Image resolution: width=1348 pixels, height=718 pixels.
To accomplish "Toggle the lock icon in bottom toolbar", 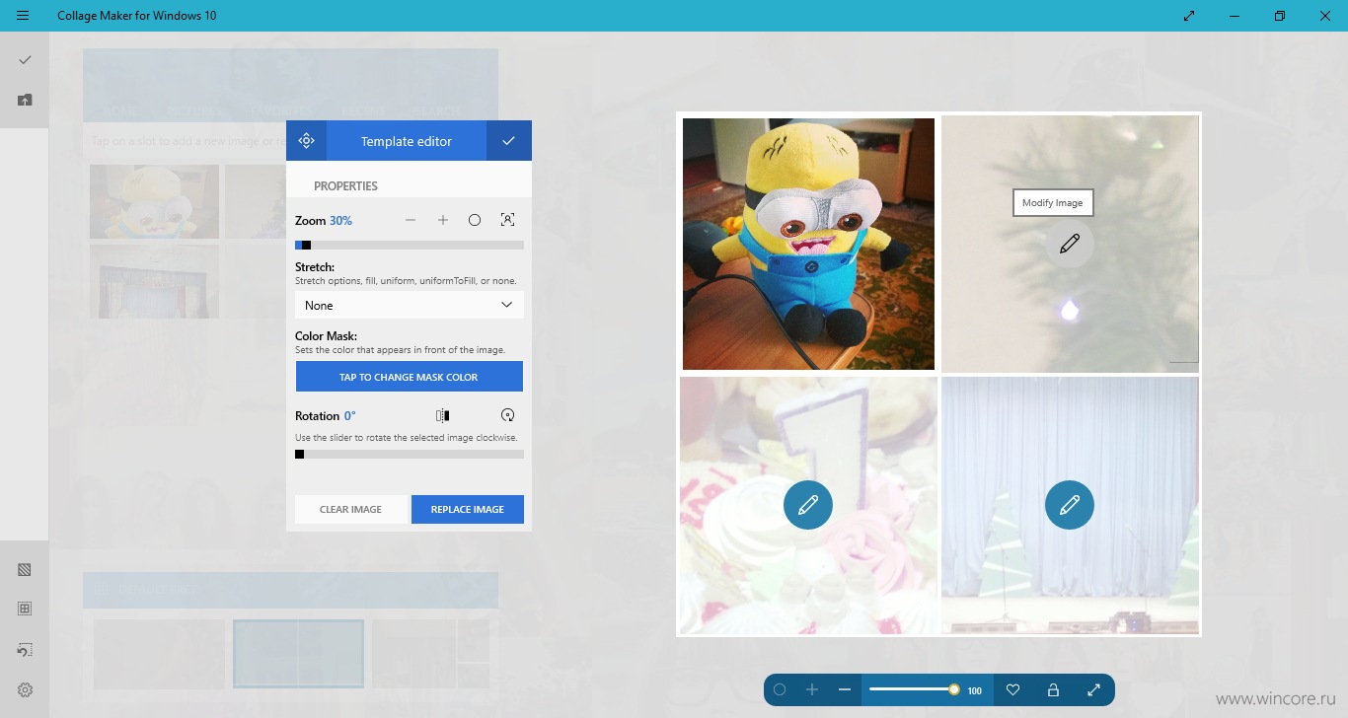I will [1053, 690].
